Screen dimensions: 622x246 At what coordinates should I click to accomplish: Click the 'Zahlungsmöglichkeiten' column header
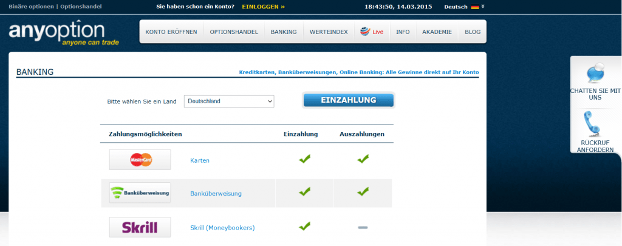pos(145,134)
